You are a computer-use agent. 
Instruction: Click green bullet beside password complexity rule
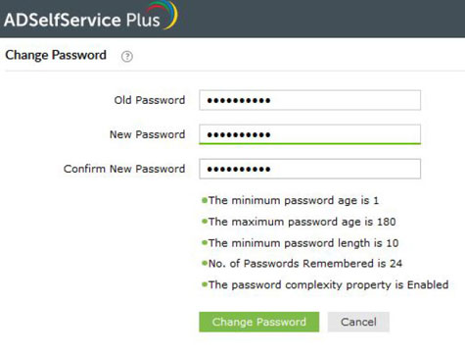pyautogui.click(x=205, y=284)
